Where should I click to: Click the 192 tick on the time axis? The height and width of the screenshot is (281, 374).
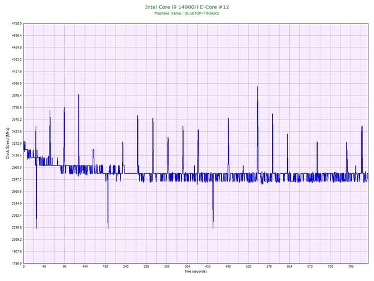click(x=106, y=266)
